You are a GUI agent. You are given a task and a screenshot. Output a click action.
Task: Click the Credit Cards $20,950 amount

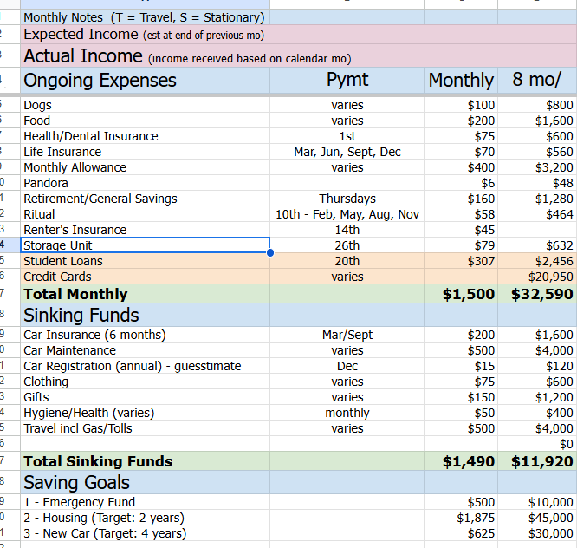tap(542, 277)
